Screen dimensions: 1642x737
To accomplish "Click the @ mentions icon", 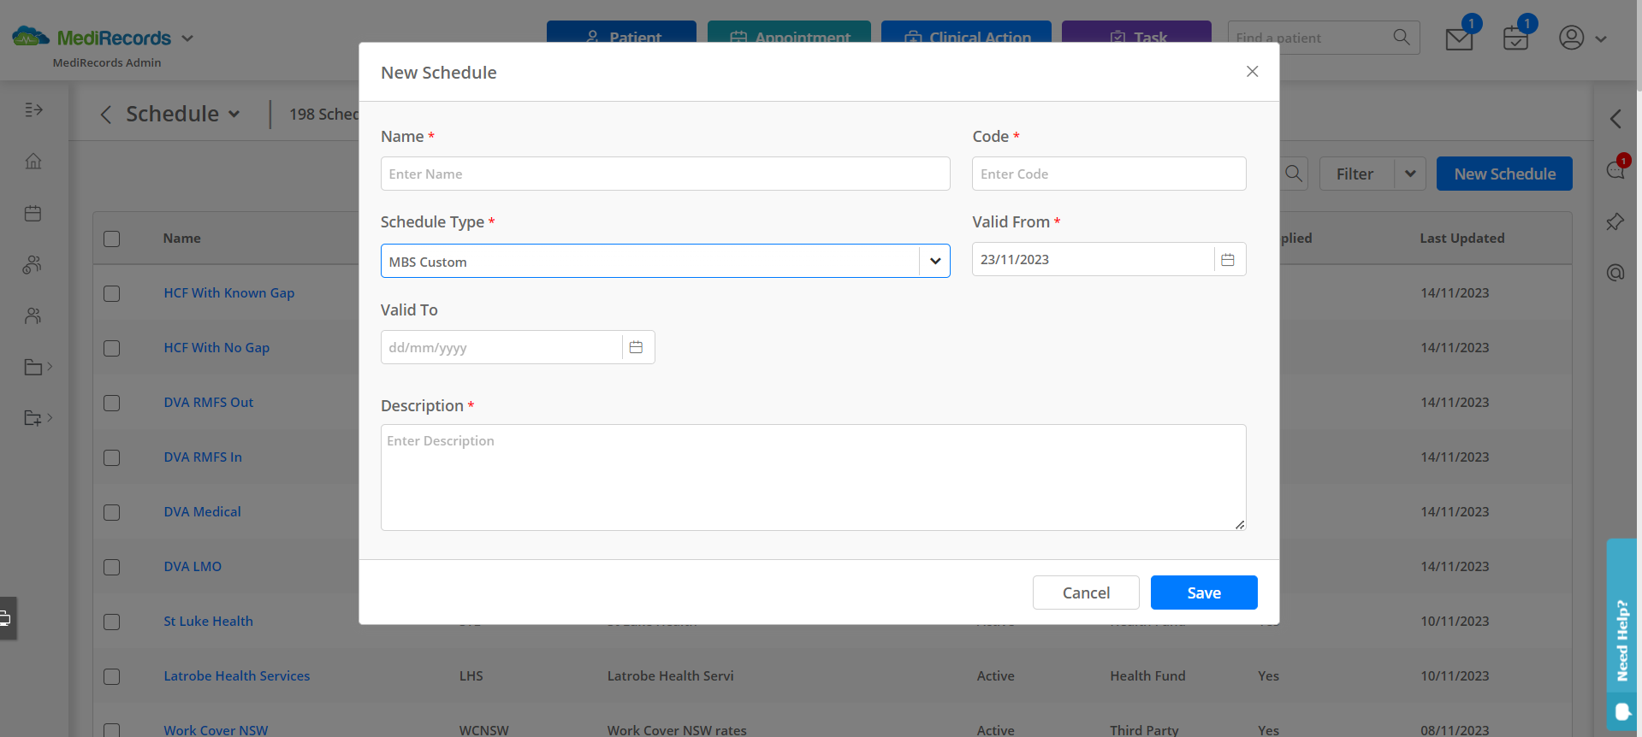I will point(1615,273).
